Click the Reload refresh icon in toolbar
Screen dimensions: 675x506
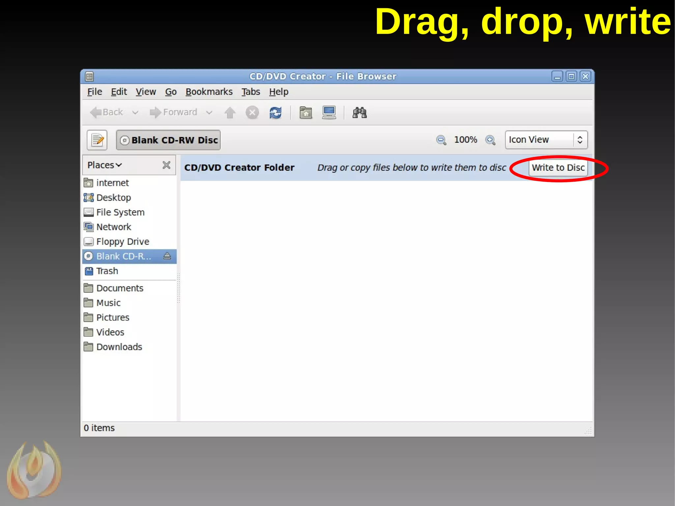(x=276, y=113)
